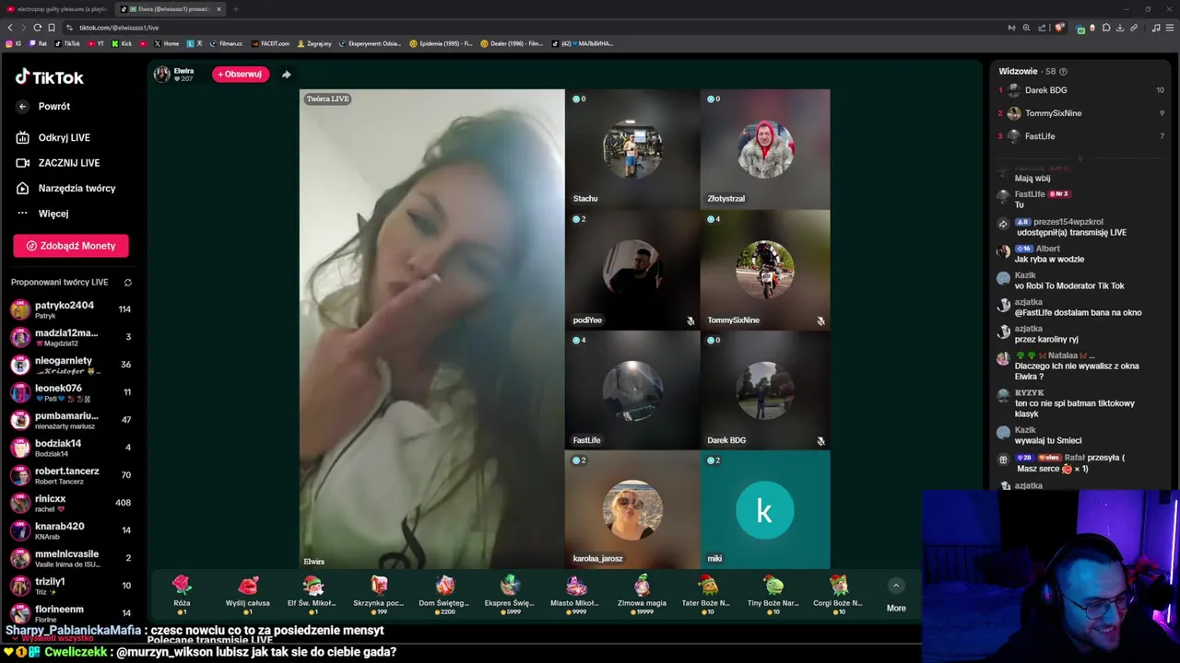Open pumbamariu... live stream

click(71, 420)
